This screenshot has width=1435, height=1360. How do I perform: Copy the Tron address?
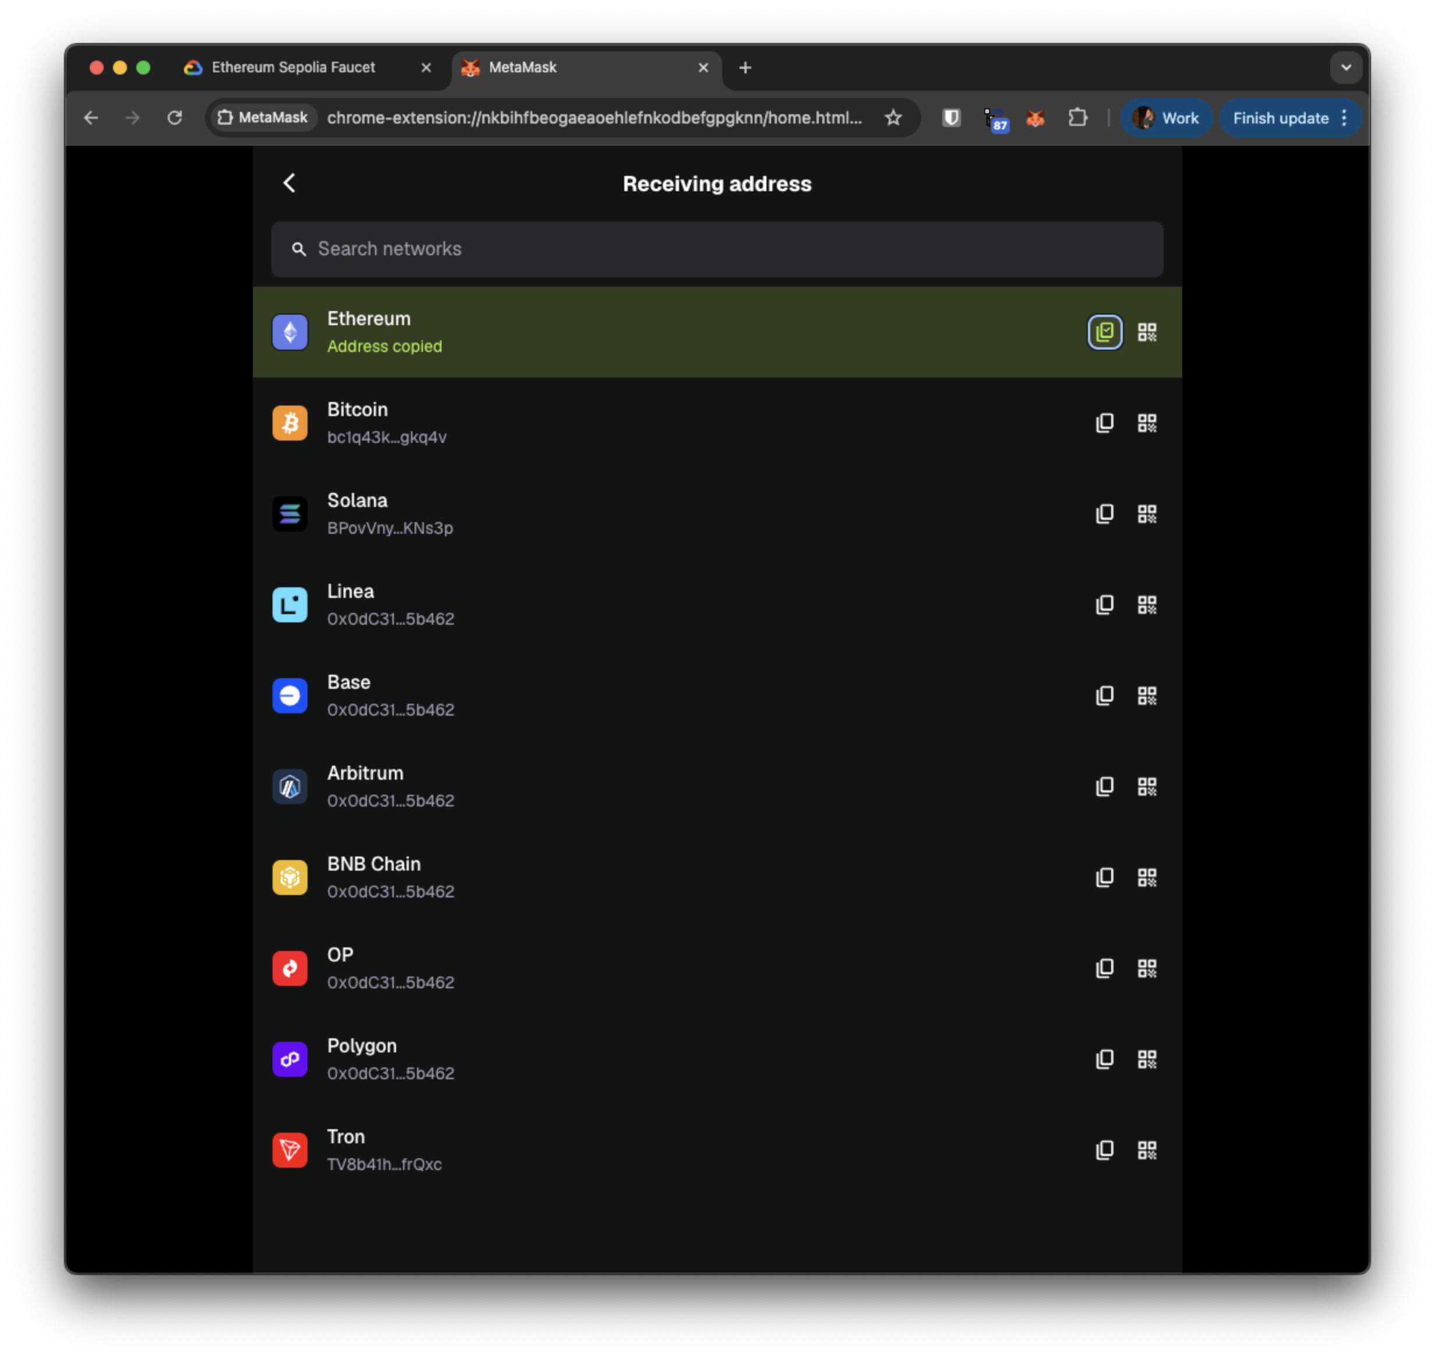(x=1104, y=1150)
